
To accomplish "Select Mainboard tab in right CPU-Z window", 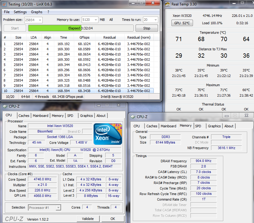I will tap(168, 126).
